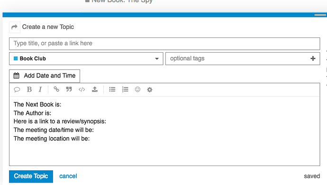The height and width of the screenshot is (185, 327).
Task: Click the cancel link
Action: point(68,176)
